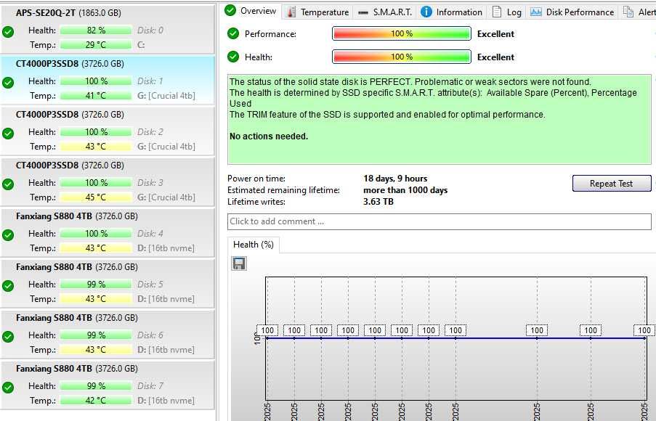Image resolution: width=656 pixels, height=421 pixels.
Task: Open the Overview tab
Action: (251, 11)
